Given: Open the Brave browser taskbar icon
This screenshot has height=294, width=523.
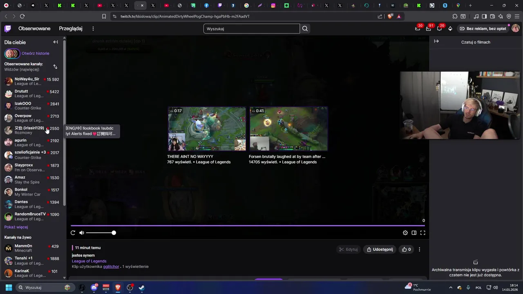Looking at the screenshot, I should pyautogui.click(x=118, y=287).
